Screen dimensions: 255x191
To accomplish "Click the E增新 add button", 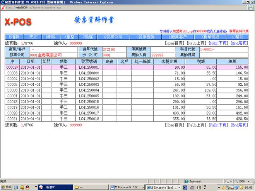I will click(x=14, y=37).
